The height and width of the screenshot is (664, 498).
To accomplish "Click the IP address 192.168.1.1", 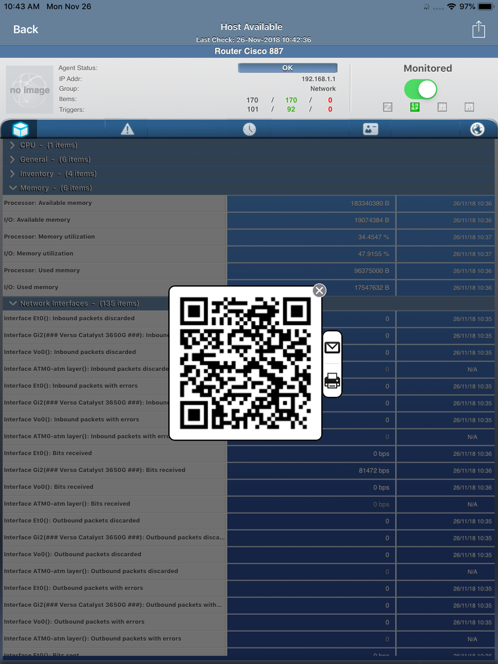I will pyautogui.click(x=318, y=79).
